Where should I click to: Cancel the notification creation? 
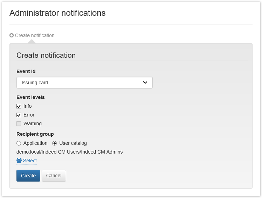[x=54, y=176]
